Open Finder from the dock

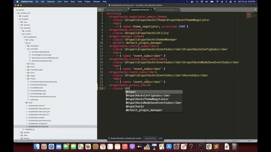pyautogui.click(x=37, y=147)
